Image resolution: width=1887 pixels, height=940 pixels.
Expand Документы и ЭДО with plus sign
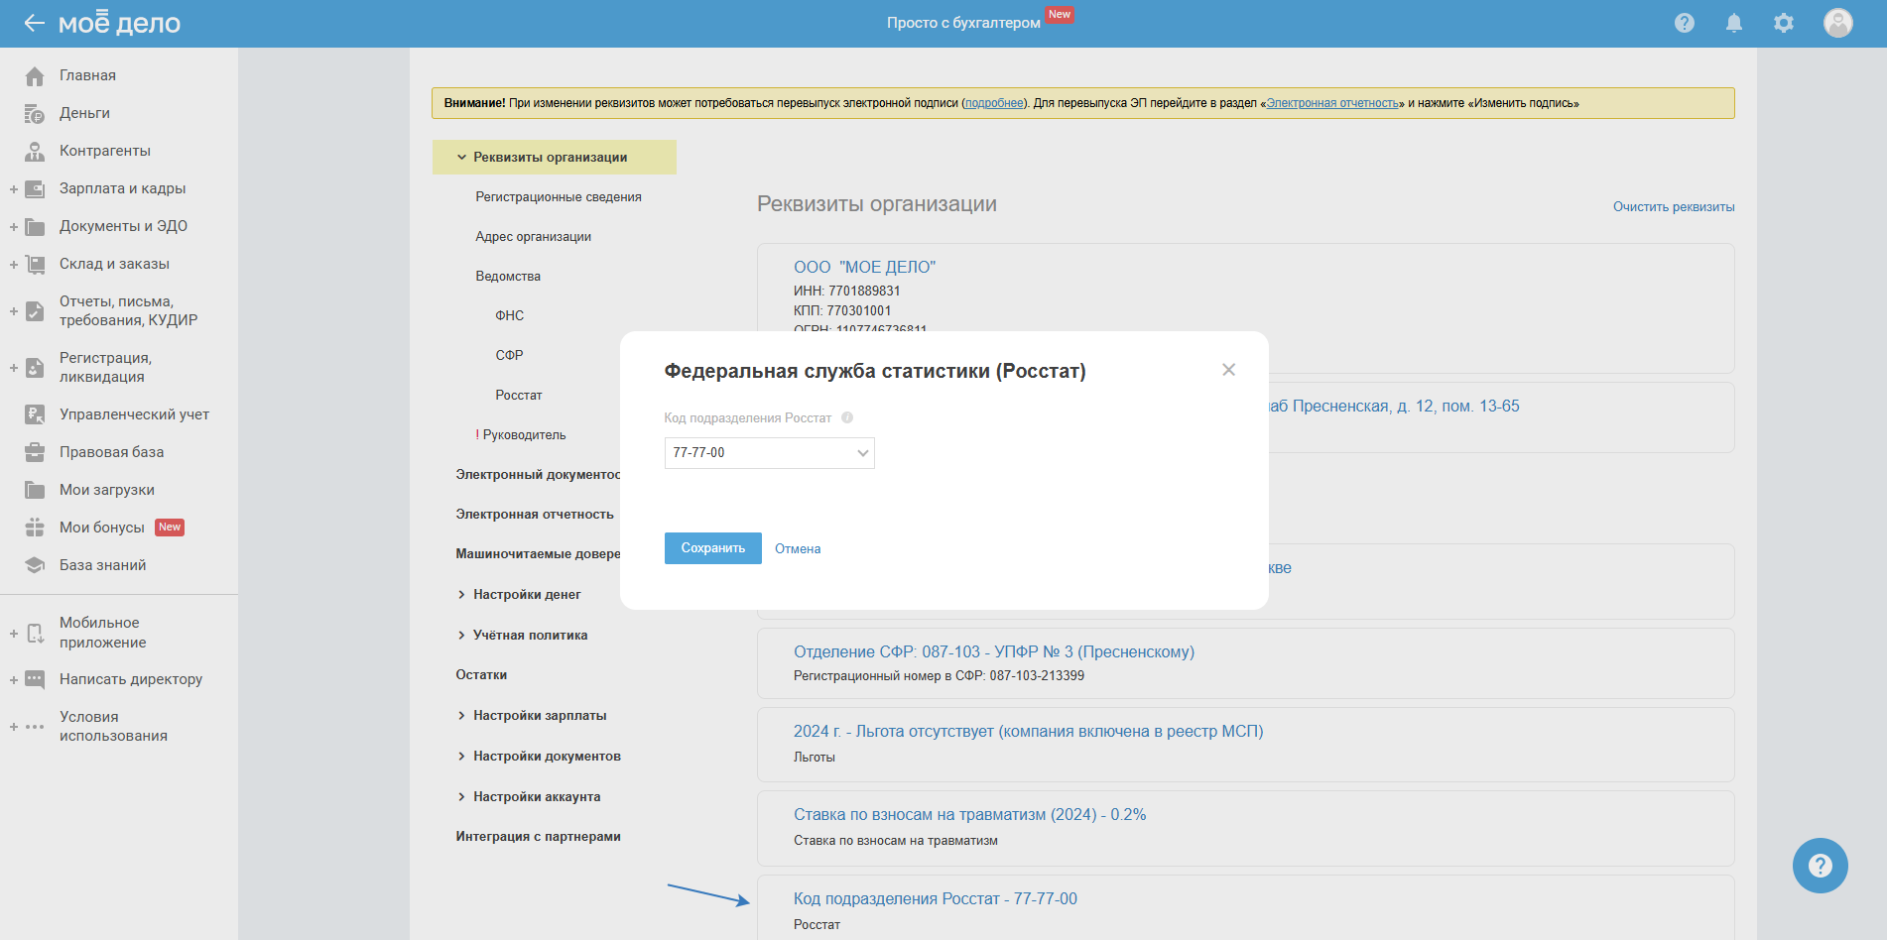(x=14, y=227)
